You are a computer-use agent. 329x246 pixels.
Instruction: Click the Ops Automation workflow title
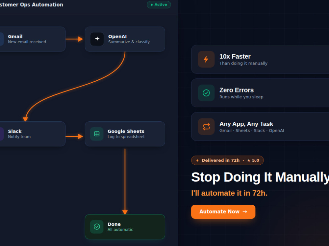tap(32, 5)
